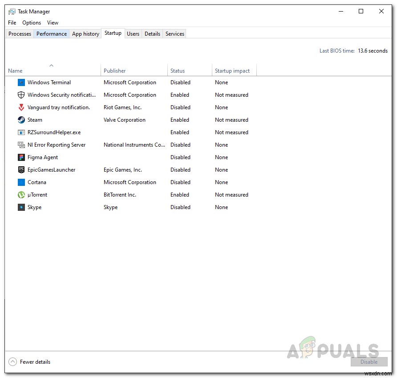This screenshot has height=378, width=397.
Task: Switch to the App history tab
Action: 85,34
